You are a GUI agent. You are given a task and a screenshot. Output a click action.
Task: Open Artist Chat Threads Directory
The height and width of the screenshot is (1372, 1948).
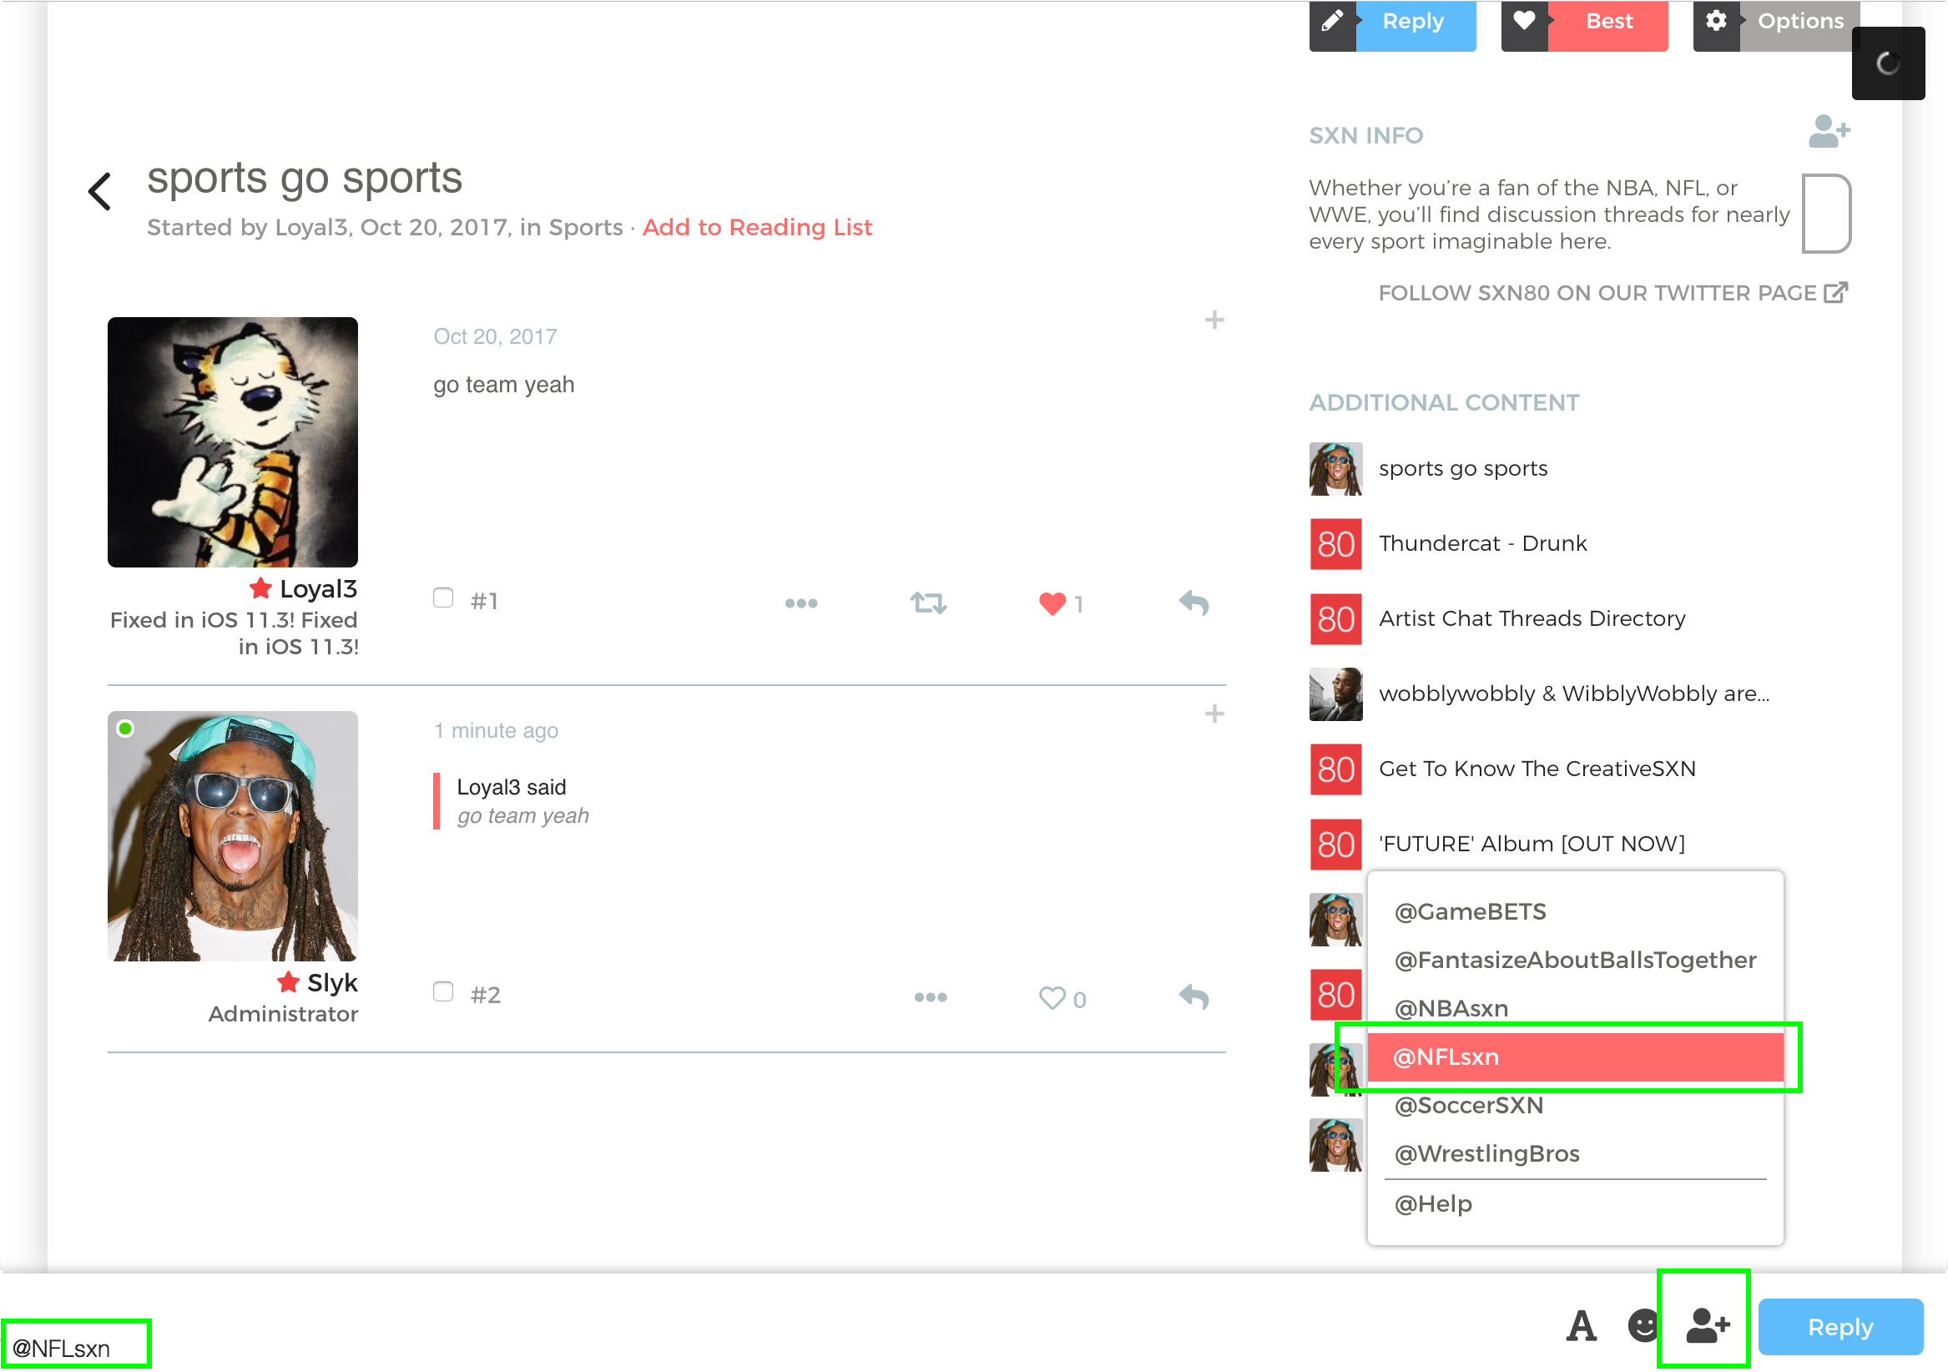1532,618
